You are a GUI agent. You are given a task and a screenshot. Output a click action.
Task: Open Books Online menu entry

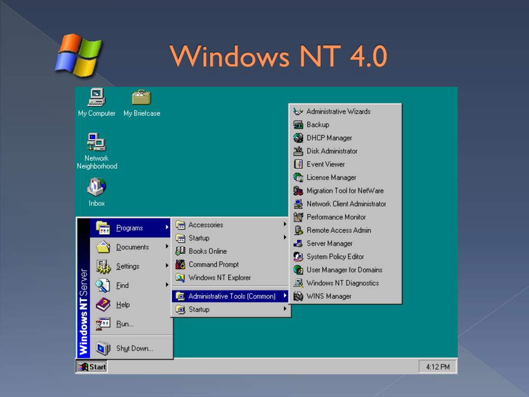coord(231,251)
